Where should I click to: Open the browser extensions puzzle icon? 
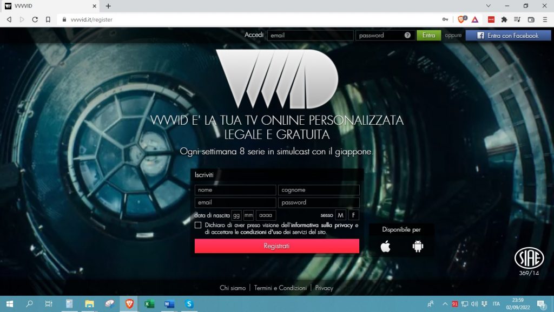[505, 19]
